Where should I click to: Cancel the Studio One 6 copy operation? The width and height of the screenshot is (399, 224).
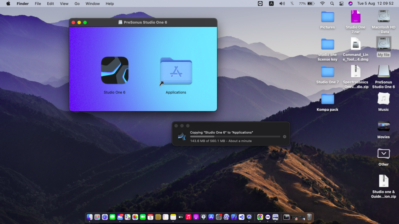pos(285,137)
